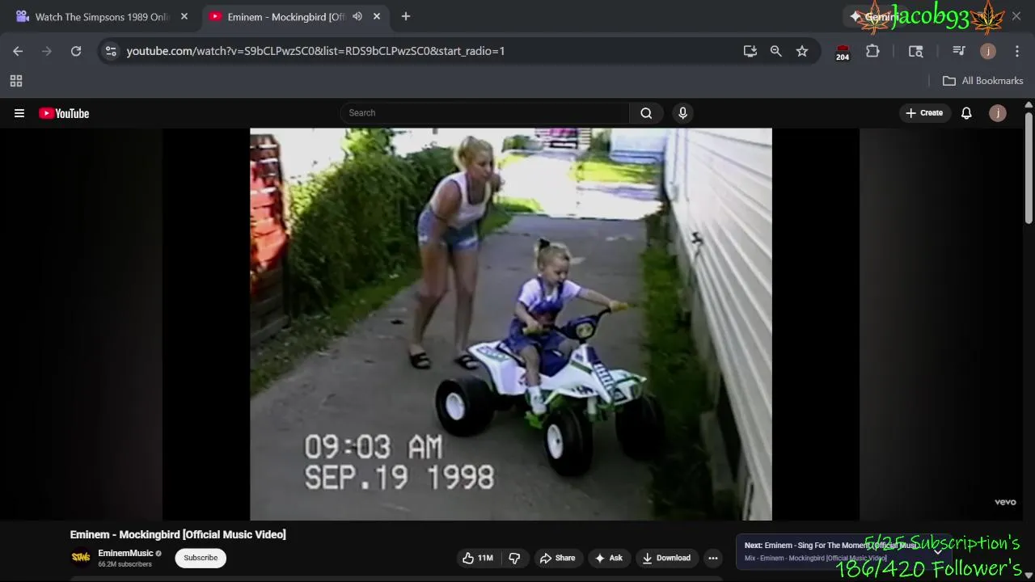Open more actions ellipsis below video

point(712,558)
